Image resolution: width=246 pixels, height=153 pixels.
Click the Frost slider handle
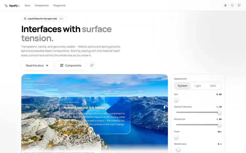(176, 137)
